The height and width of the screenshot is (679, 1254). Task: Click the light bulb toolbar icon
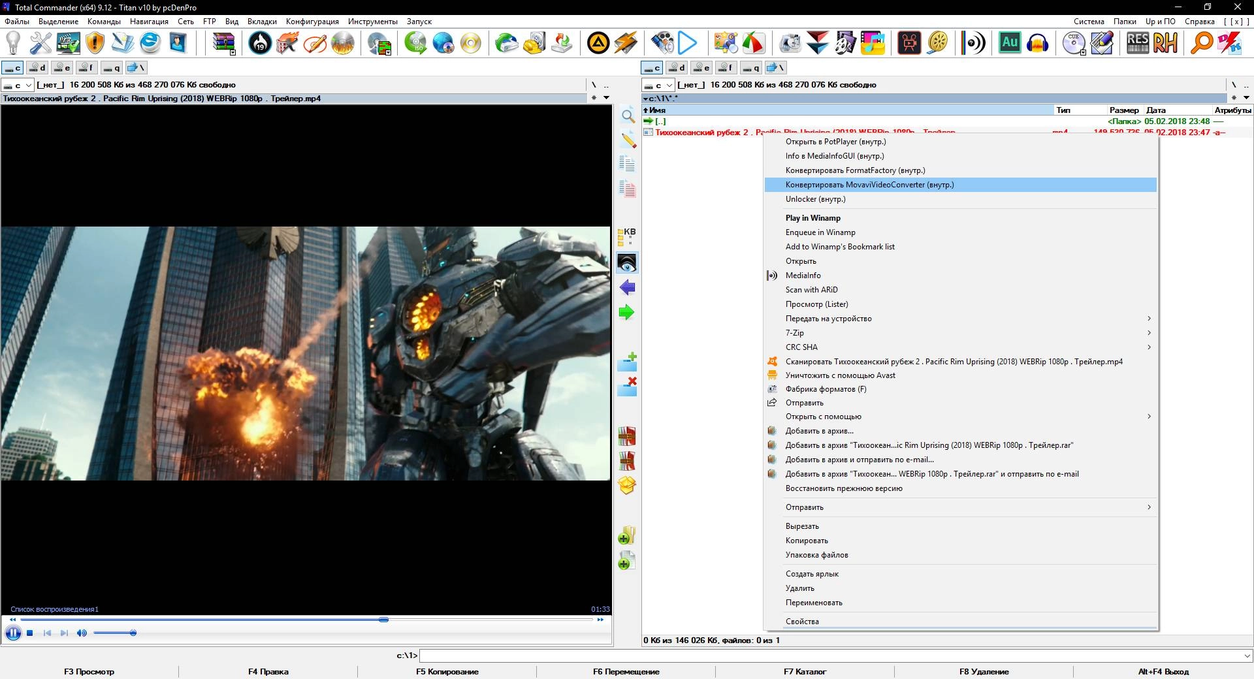pyautogui.click(x=13, y=43)
